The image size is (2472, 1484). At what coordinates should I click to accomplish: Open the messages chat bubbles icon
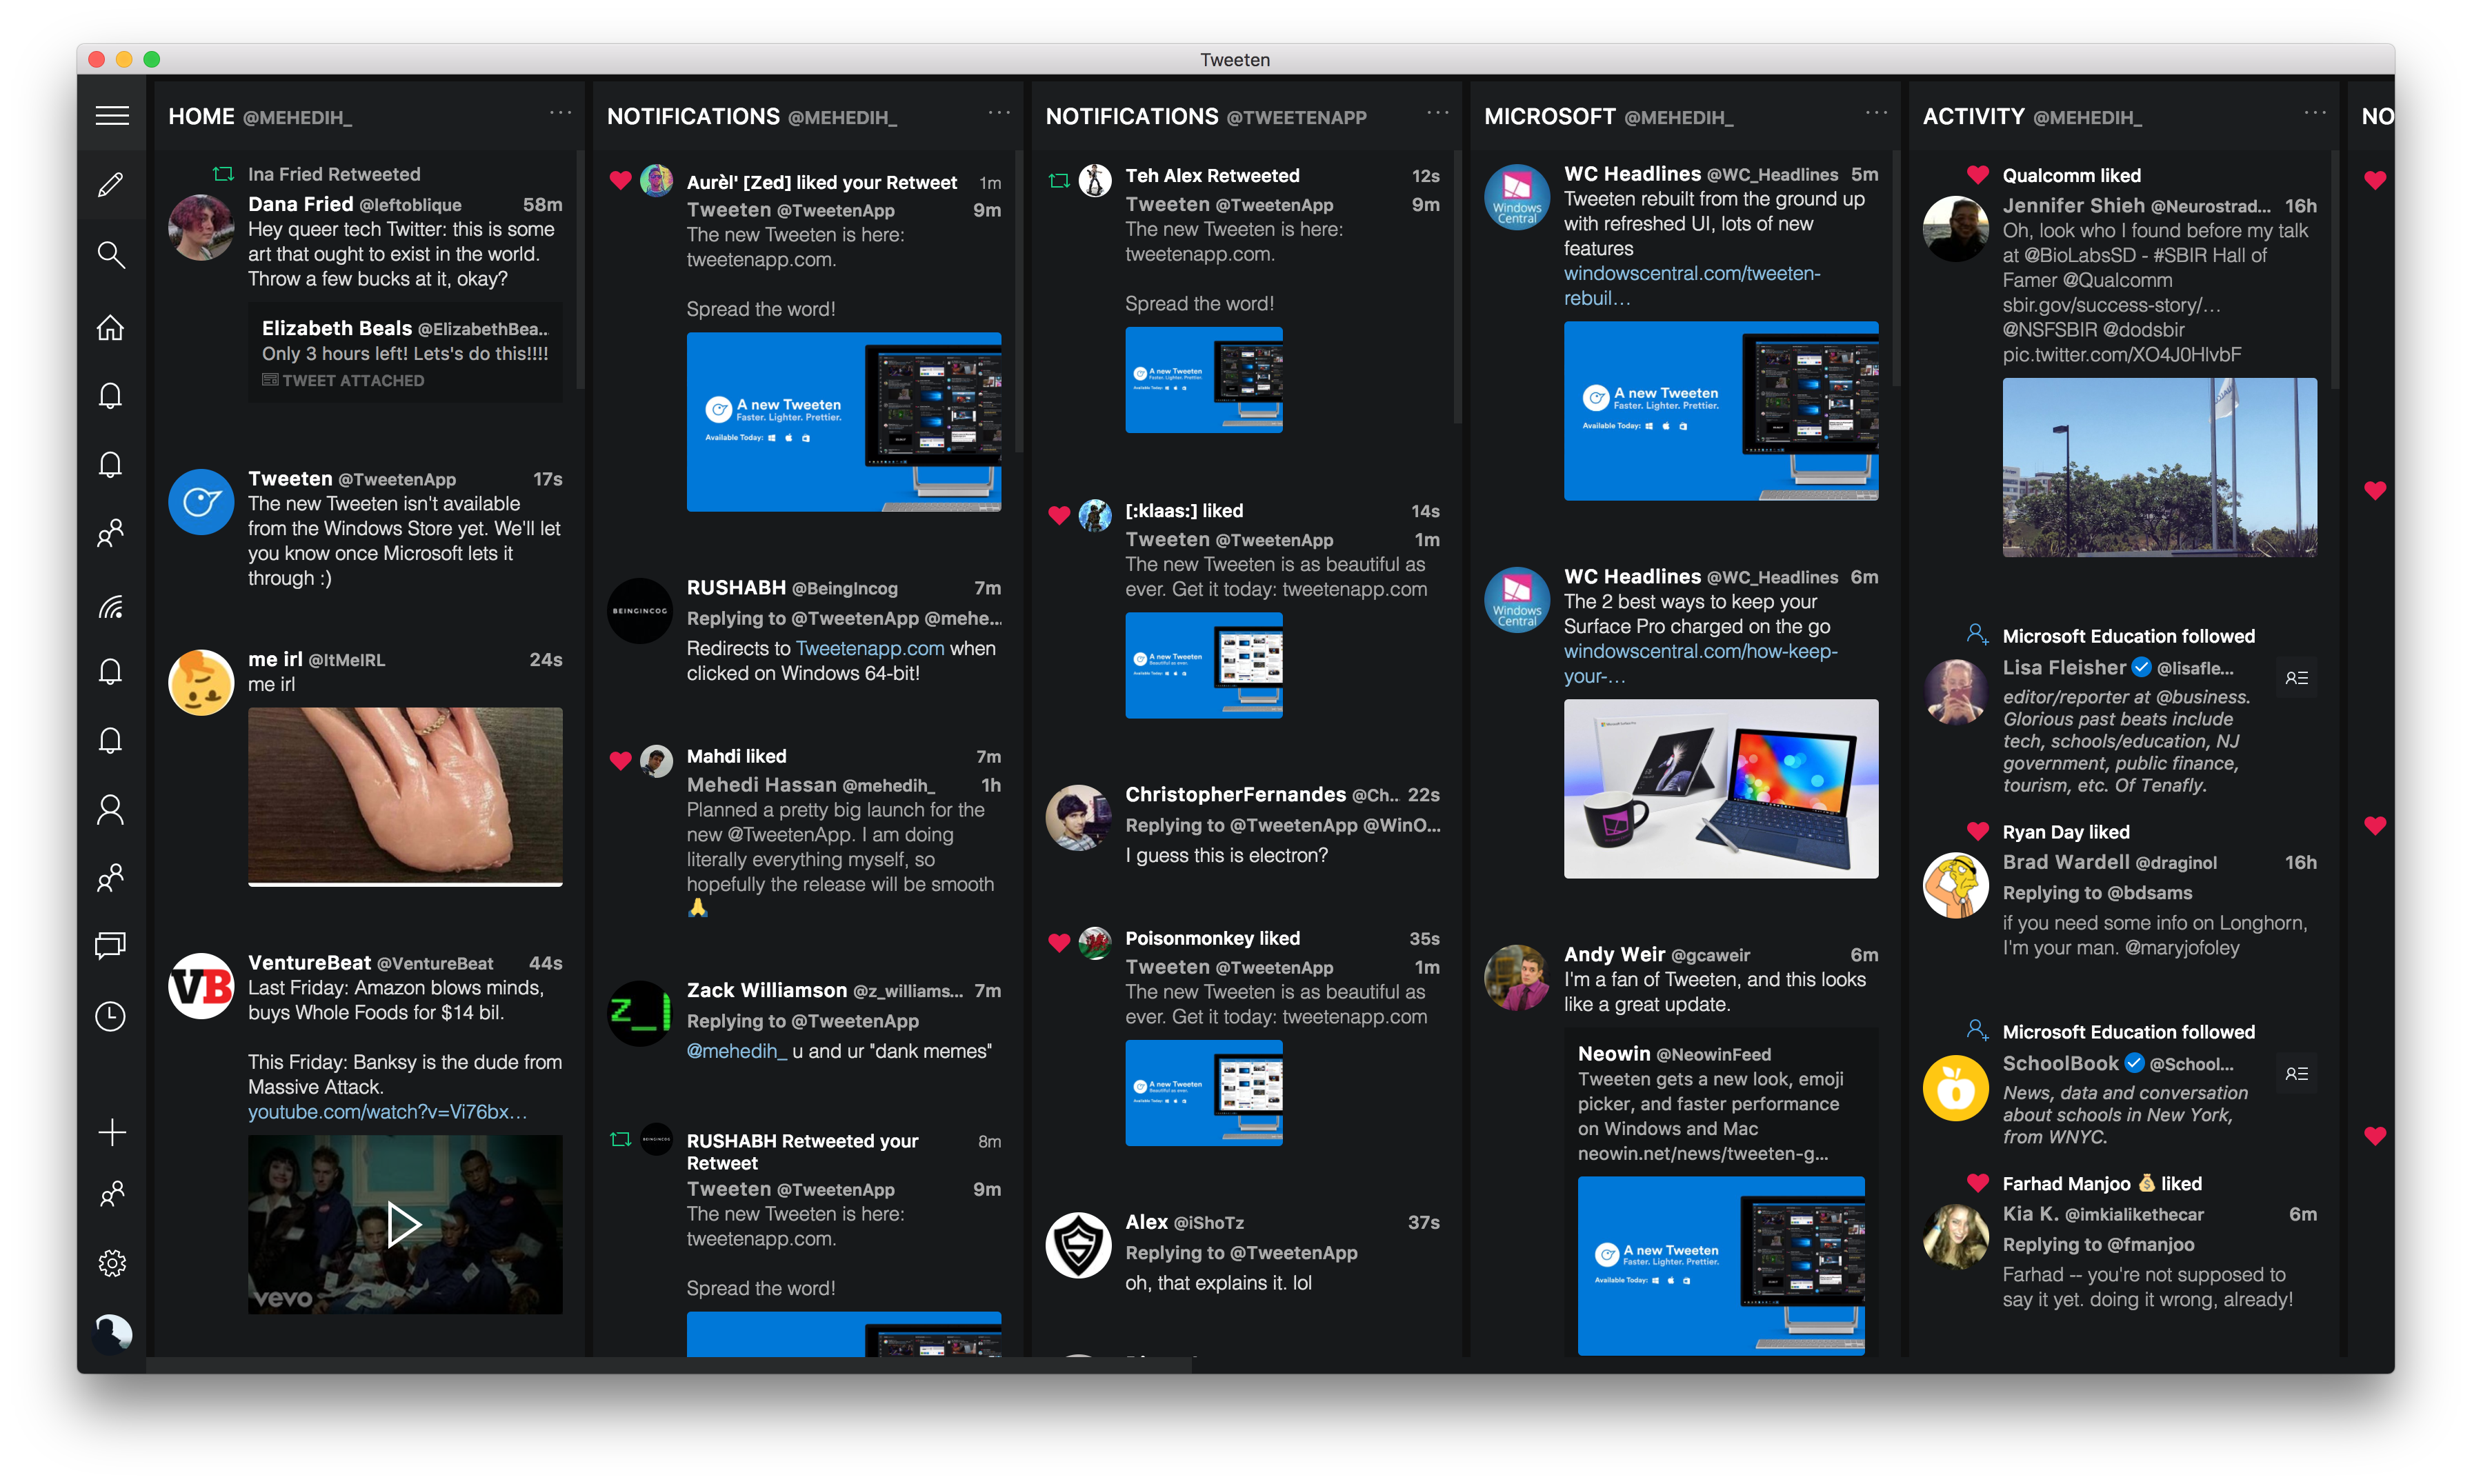tap(111, 945)
